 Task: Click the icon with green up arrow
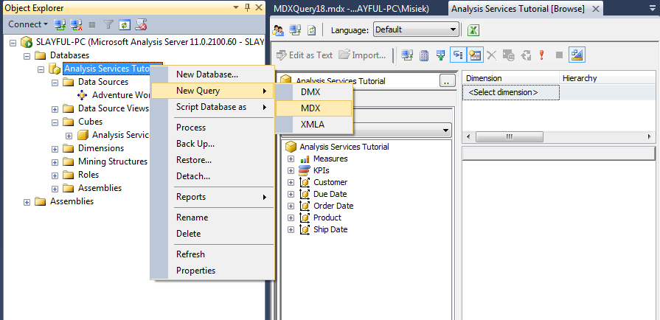441,55
